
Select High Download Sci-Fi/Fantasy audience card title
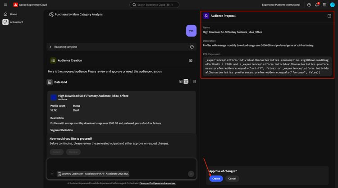pos(93,96)
